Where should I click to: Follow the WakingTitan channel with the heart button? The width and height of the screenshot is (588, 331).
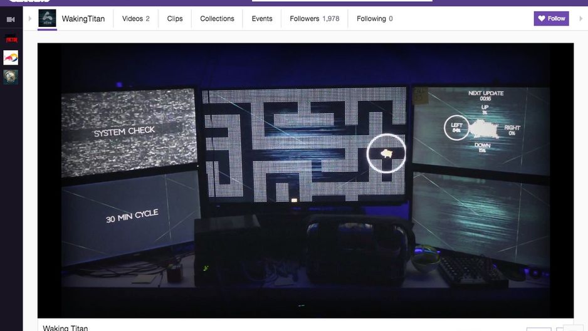[551, 18]
